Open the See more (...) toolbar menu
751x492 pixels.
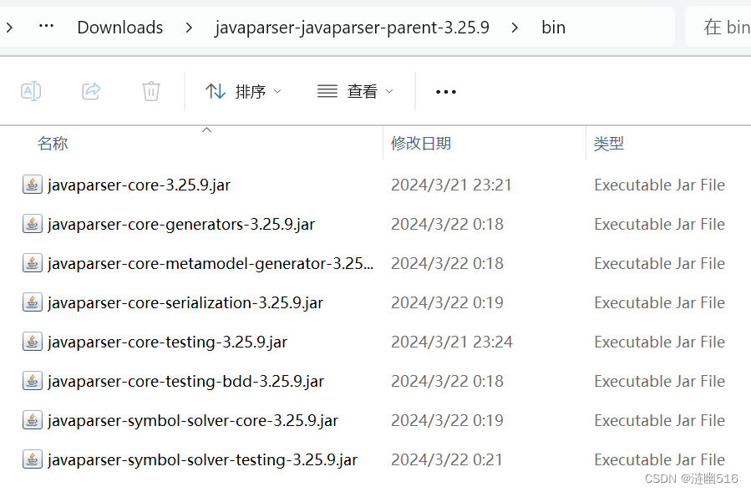pyautogui.click(x=445, y=91)
